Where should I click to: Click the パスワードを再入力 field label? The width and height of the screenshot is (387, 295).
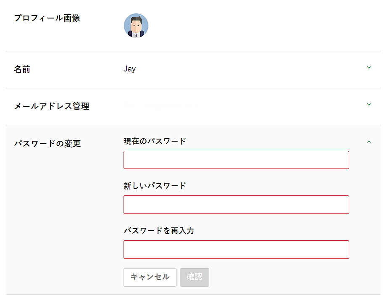159,231
